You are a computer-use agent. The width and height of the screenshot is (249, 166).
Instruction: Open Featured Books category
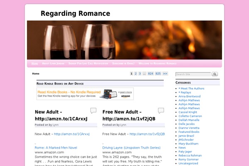click(189, 132)
